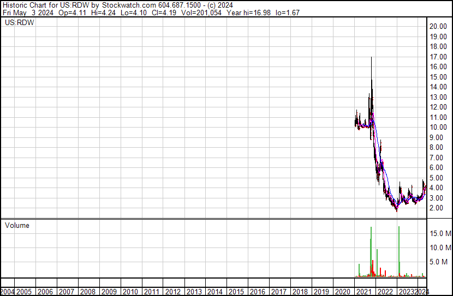Click the price low point near 2.00

click(x=397, y=210)
